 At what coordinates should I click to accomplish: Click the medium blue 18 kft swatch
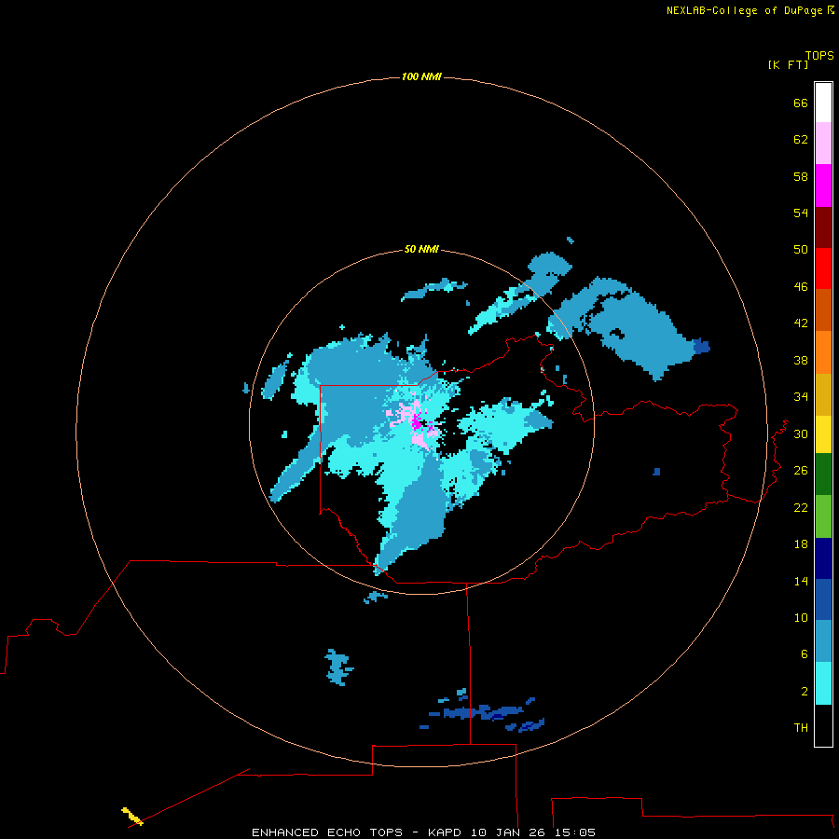point(823,599)
